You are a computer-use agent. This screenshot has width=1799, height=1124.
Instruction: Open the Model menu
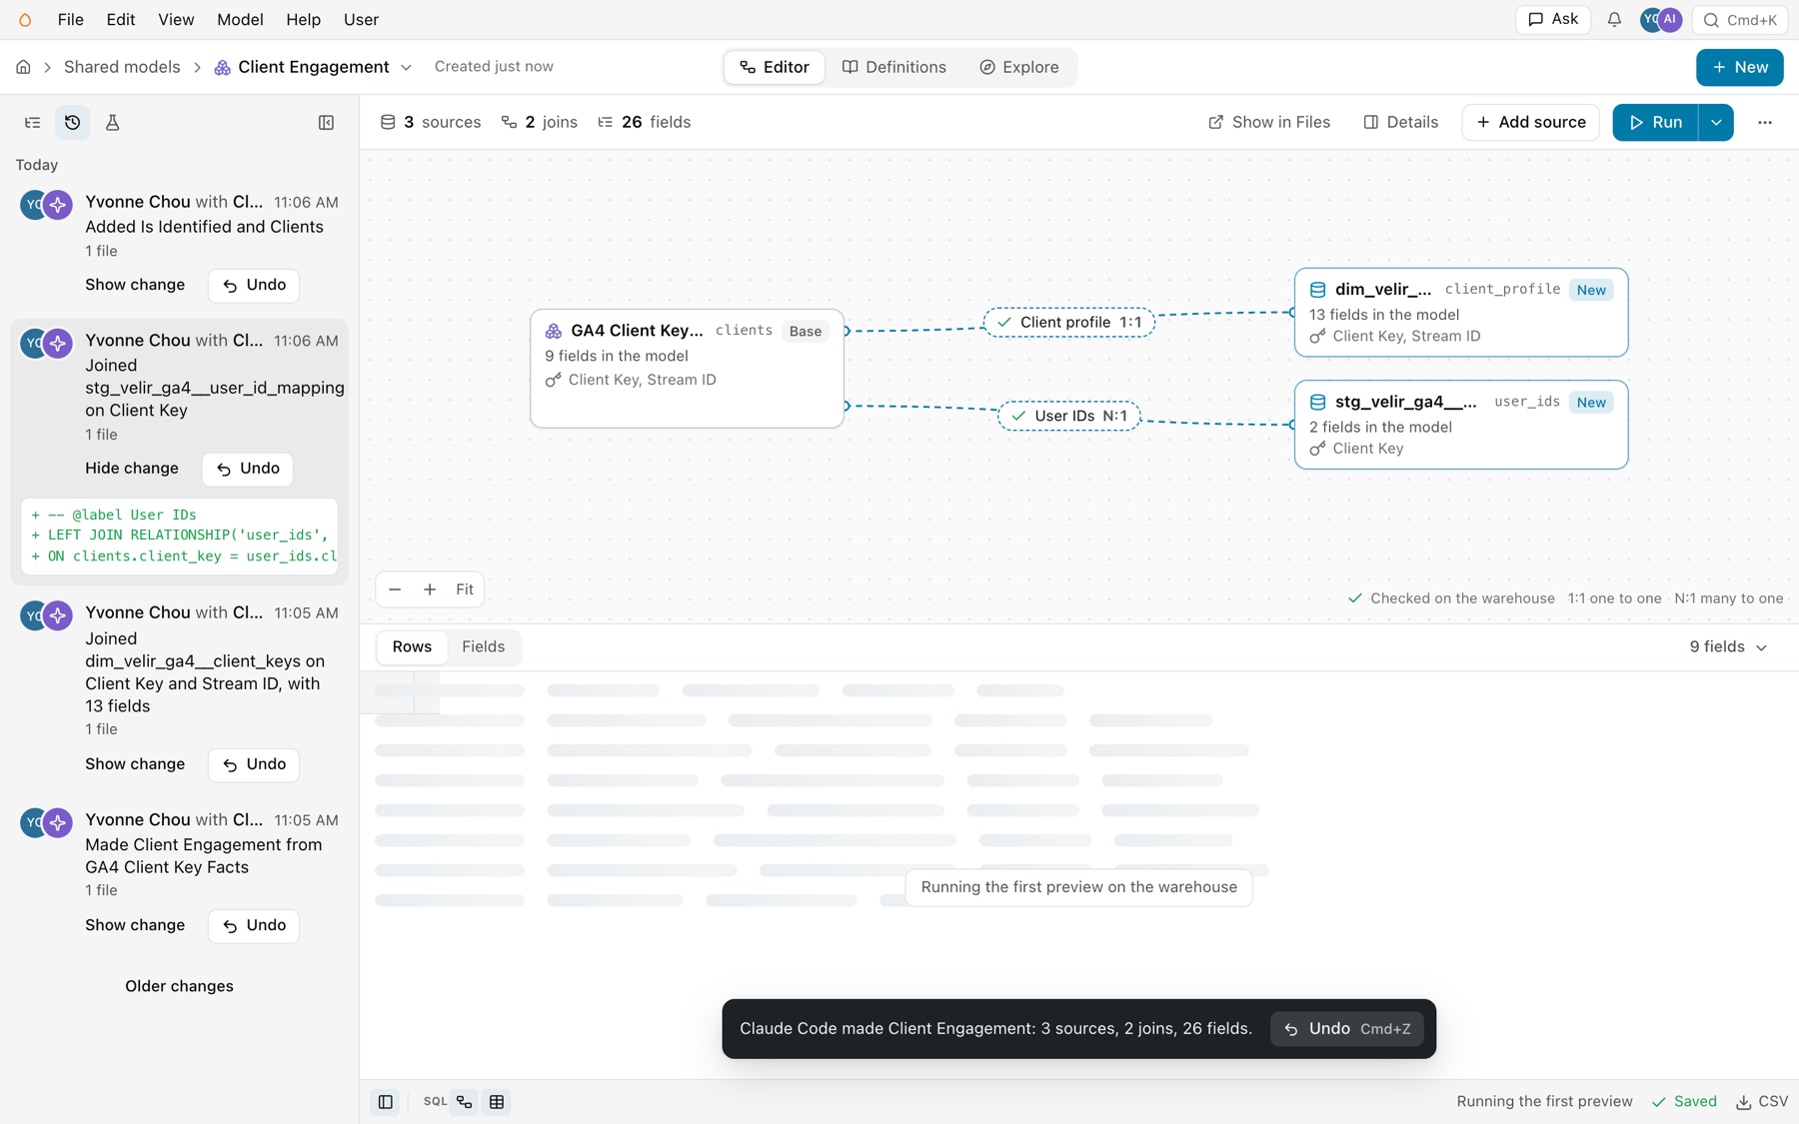click(240, 20)
